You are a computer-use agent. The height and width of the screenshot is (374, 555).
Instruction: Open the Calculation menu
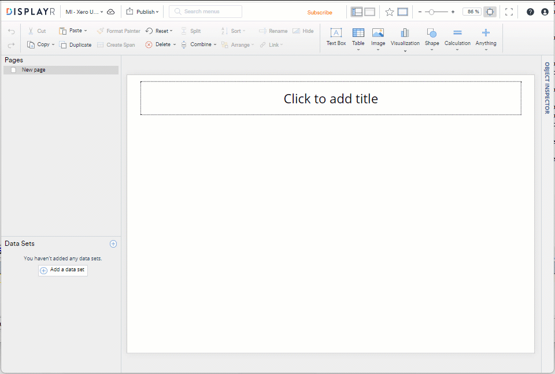(457, 39)
